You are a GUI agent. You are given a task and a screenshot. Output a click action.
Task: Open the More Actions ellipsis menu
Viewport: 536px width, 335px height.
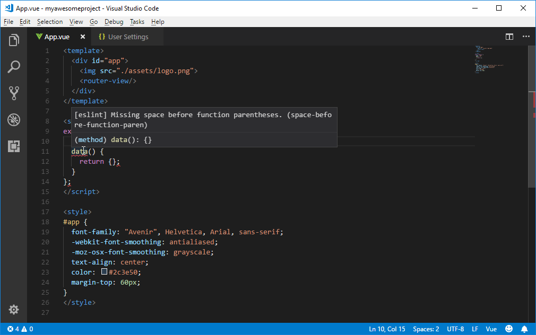click(526, 37)
